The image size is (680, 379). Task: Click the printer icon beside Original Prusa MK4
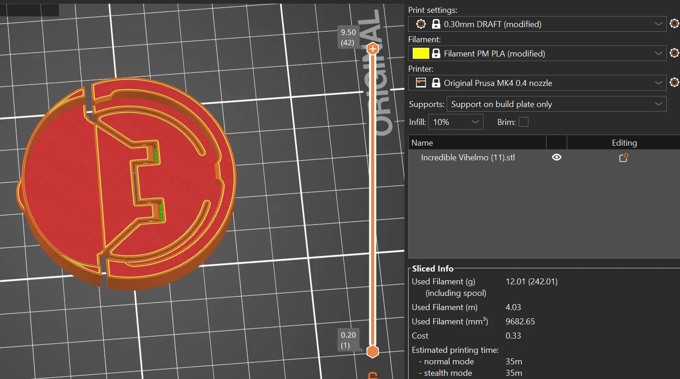point(421,83)
